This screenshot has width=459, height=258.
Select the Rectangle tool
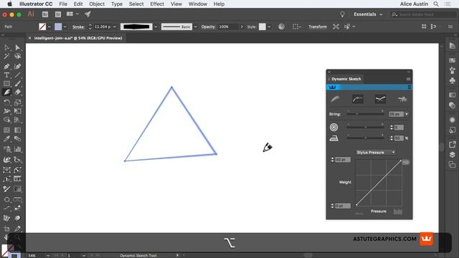coord(6,84)
